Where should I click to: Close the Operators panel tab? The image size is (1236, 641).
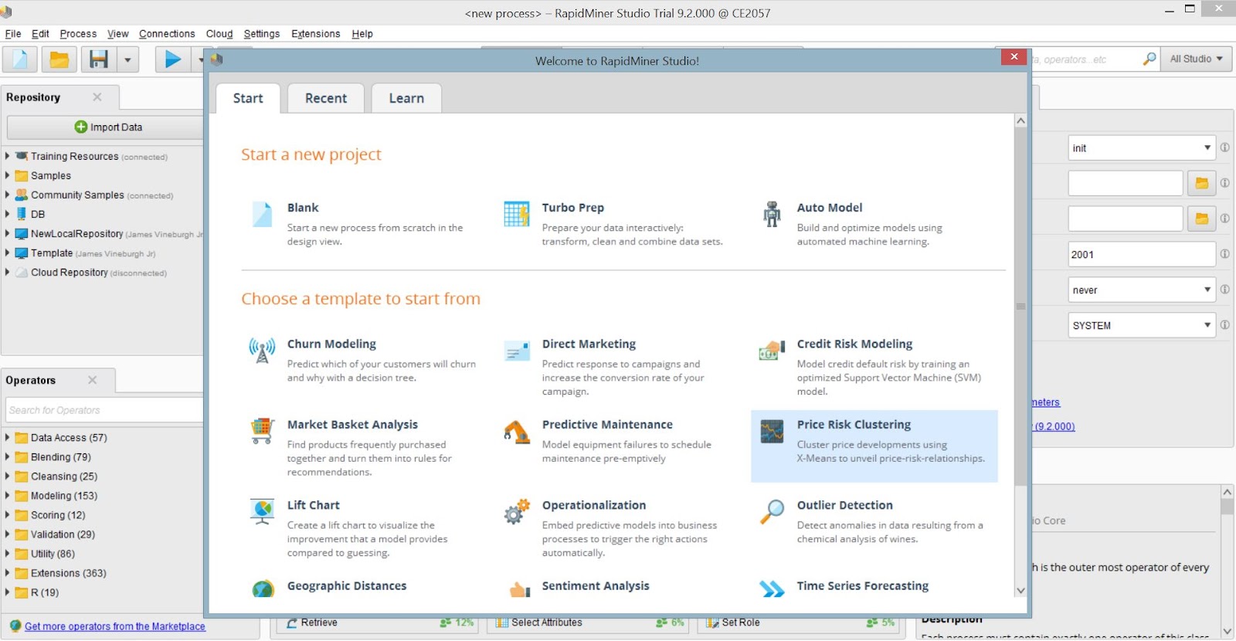[93, 380]
